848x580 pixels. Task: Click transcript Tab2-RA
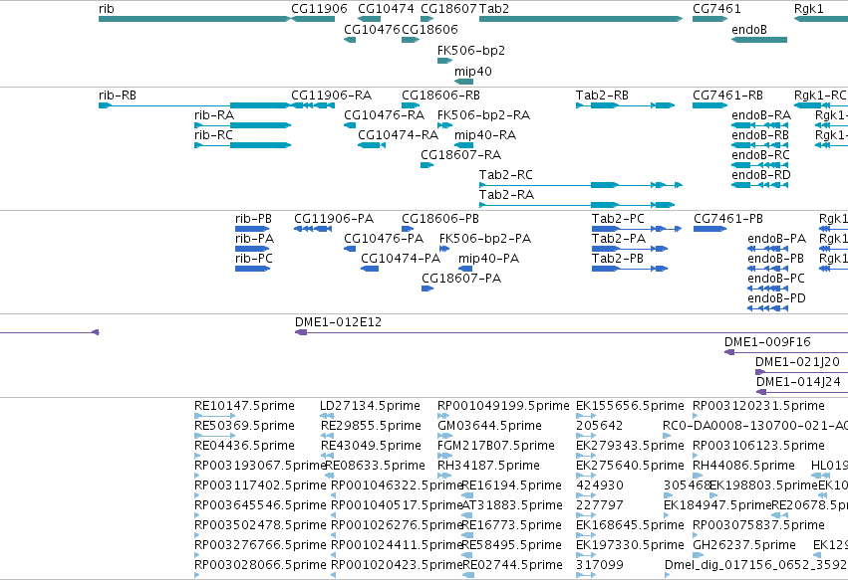point(577,205)
